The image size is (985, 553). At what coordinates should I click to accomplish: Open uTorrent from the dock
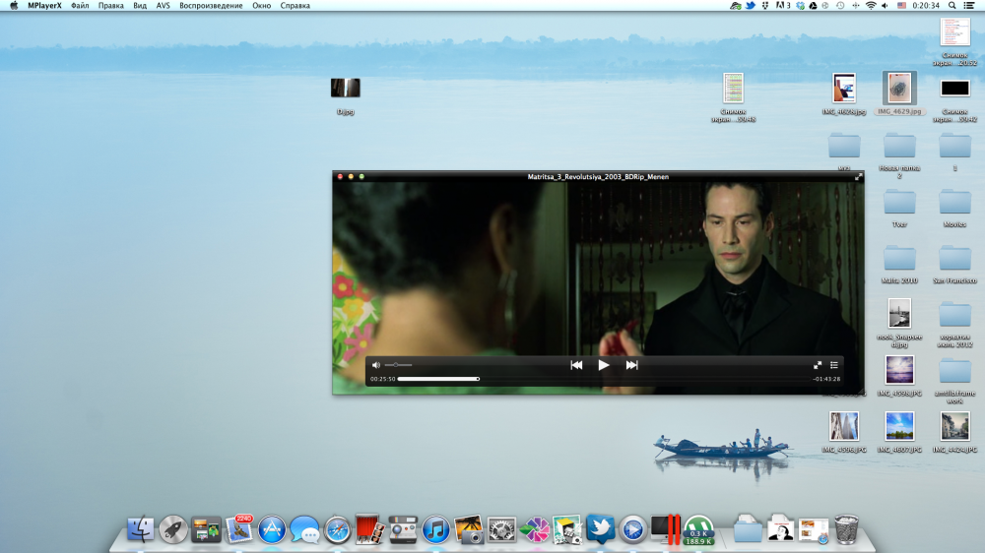pyautogui.click(x=698, y=529)
